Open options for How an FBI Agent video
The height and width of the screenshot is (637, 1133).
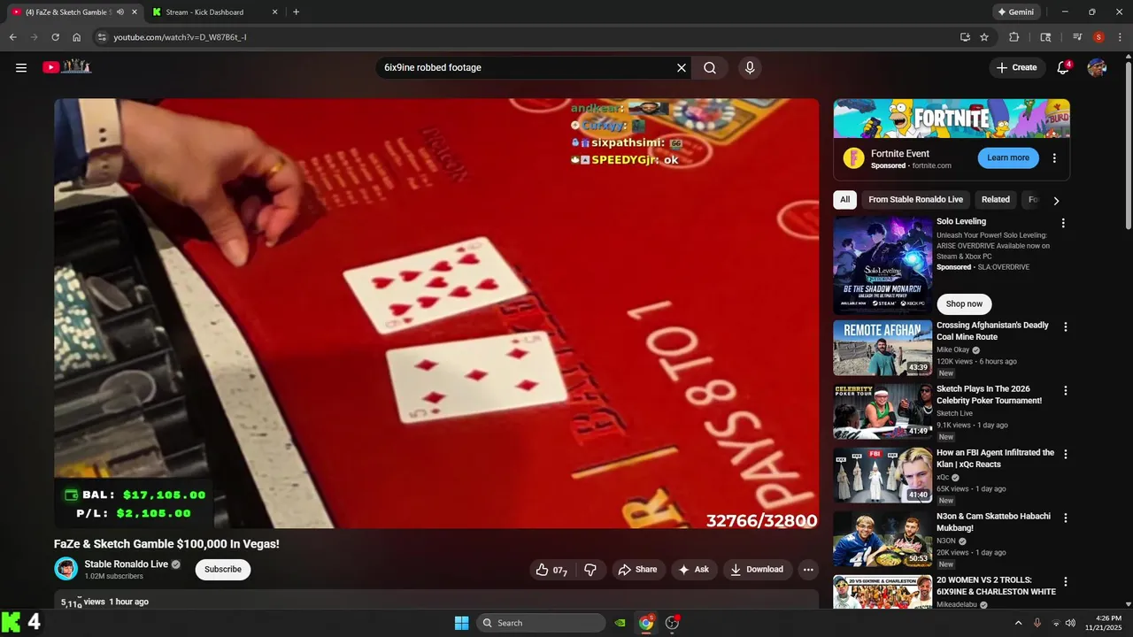[x=1066, y=454]
